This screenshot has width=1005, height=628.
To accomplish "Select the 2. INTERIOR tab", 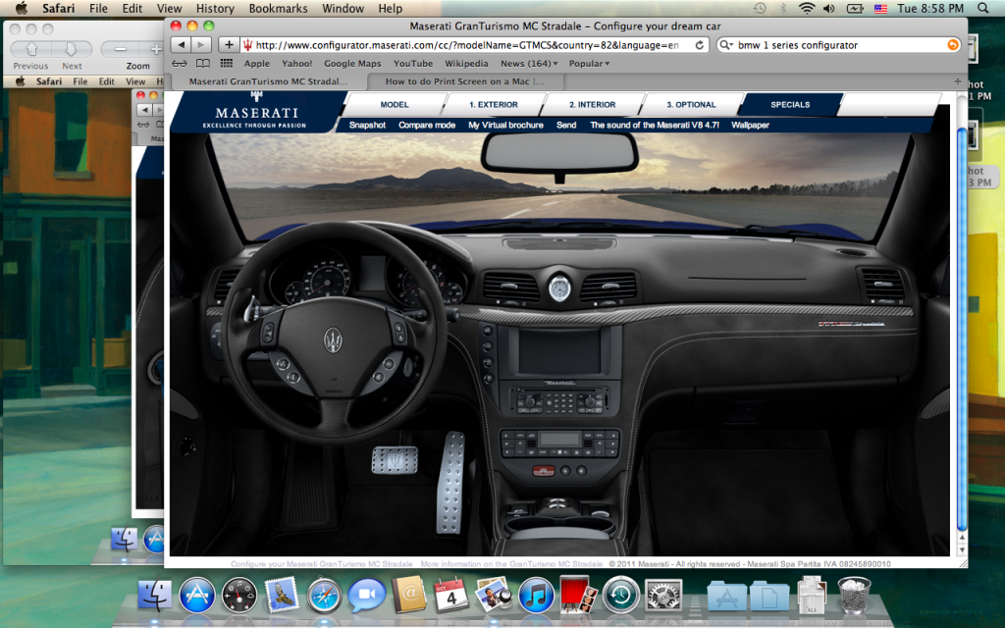I will 592,104.
